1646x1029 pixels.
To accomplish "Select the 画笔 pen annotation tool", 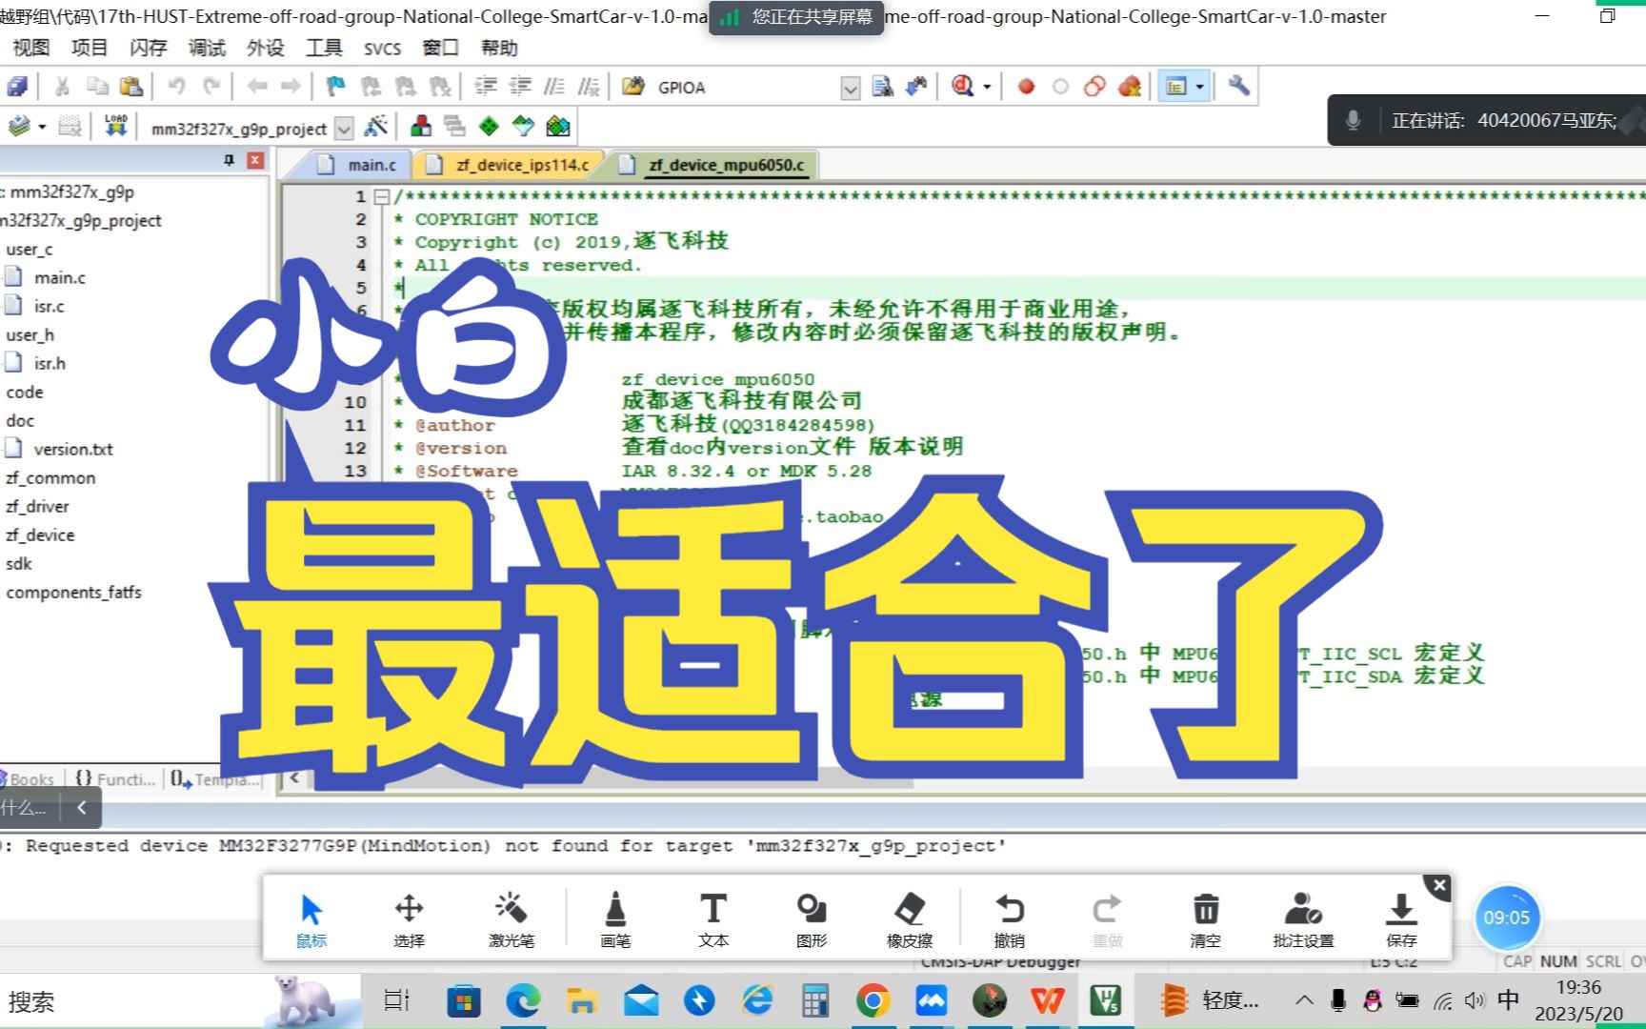I will 614,917.
